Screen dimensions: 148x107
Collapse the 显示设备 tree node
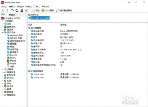pyautogui.click(x=2, y=32)
